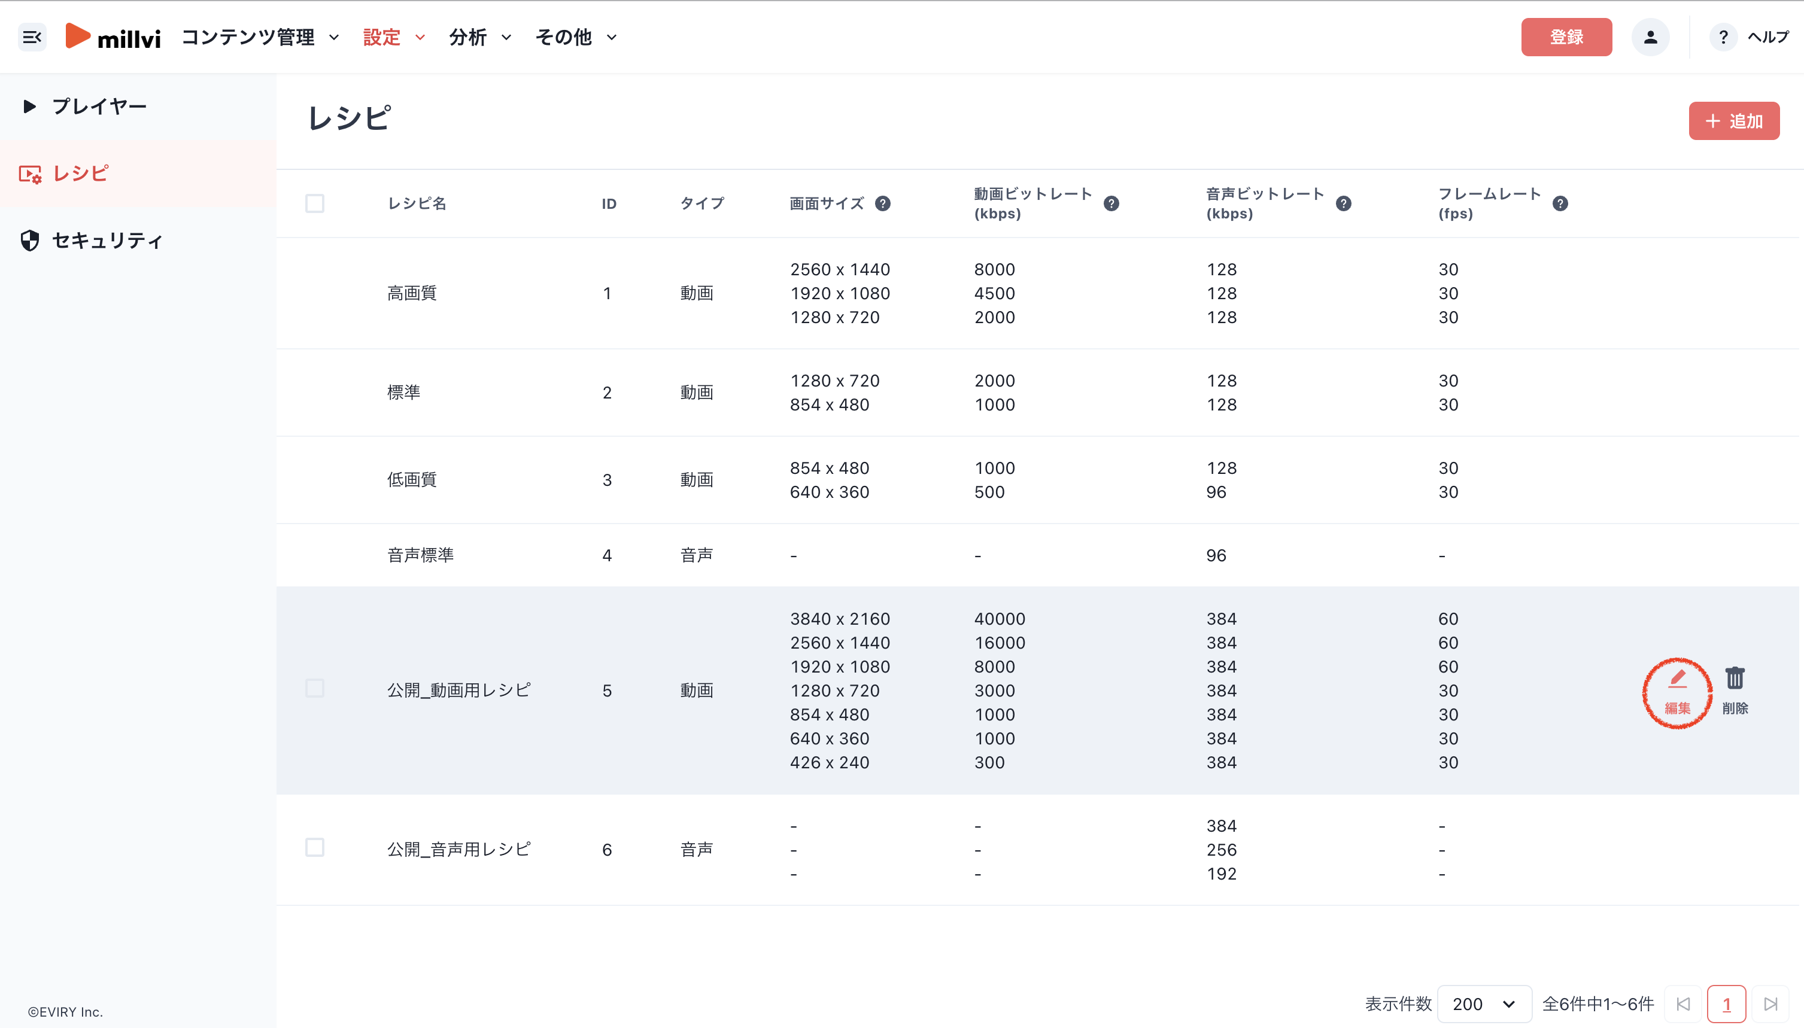1804x1028 pixels.
Task: Open the 表示件数 200 dropdown
Action: tap(1484, 1004)
